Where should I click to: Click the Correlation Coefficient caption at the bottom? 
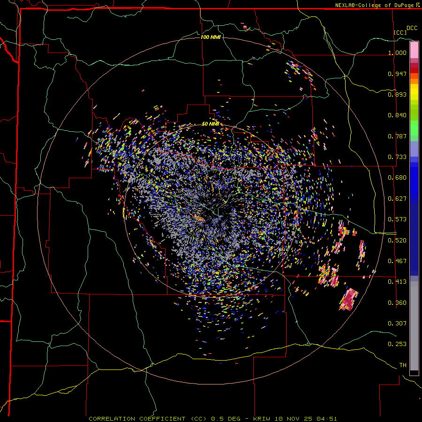(x=212, y=419)
